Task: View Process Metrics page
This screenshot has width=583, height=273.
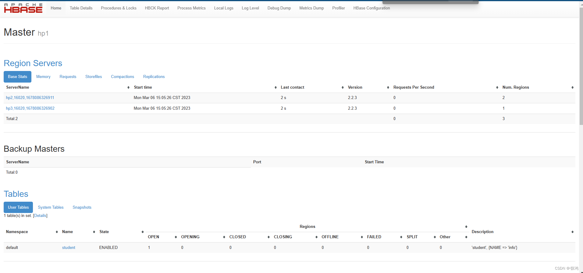Action: [x=191, y=8]
